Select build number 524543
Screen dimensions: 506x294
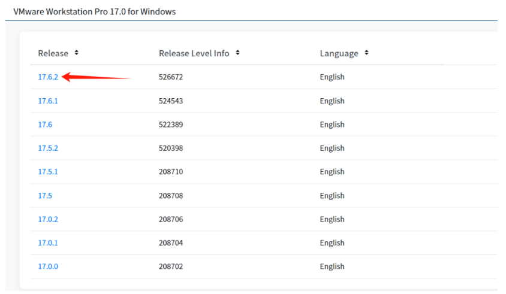(171, 101)
